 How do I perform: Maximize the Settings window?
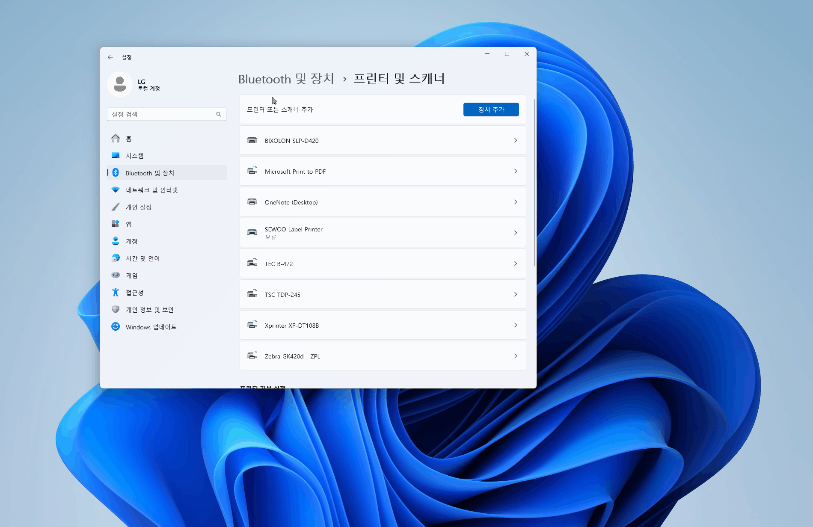tap(507, 54)
